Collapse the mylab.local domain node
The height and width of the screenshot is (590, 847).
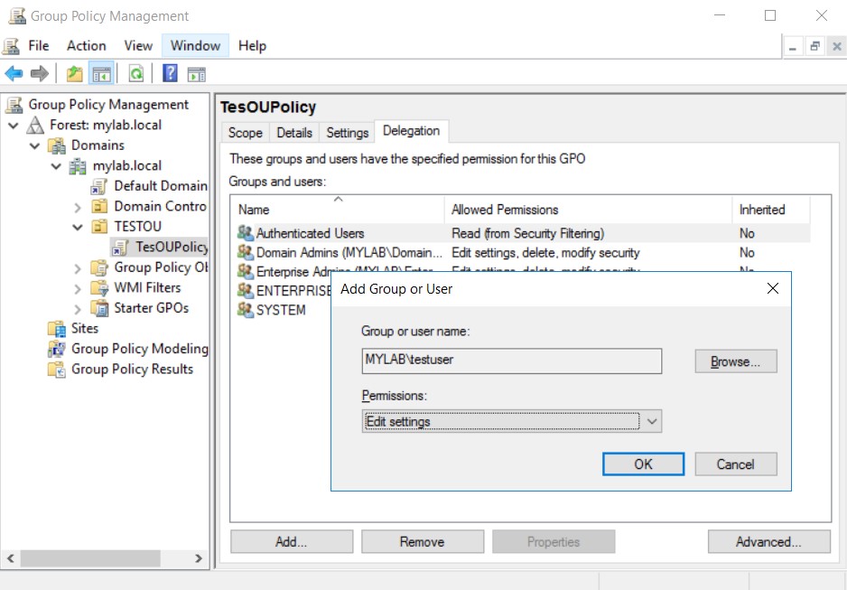(x=56, y=166)
